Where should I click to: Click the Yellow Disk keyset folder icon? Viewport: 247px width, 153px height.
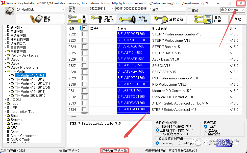point(8,55)
